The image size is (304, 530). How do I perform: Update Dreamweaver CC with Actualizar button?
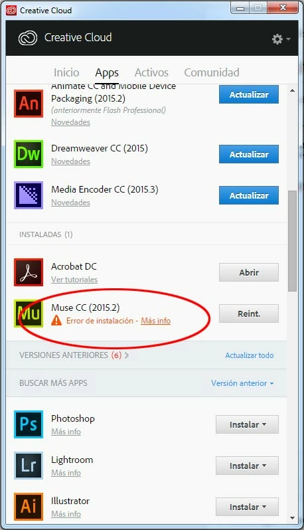[249, 154]
